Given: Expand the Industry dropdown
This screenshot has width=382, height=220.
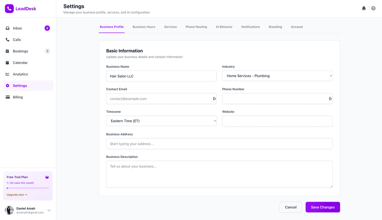Looking at the screenshot, I should pyautogui.click(x=277, y=76).
